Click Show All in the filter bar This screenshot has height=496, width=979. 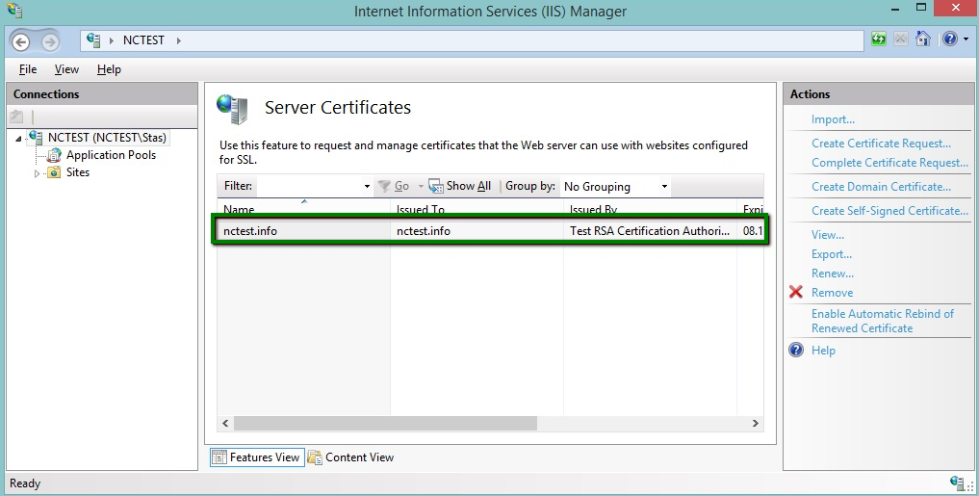click(460, 186)
